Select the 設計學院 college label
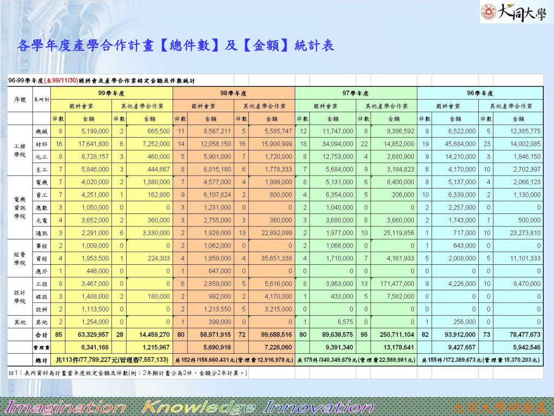Viewport: 554px width, 416px height. click(20, 297)
